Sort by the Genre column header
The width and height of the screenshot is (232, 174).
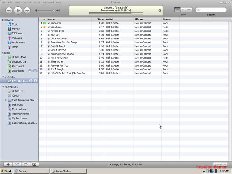171,19
